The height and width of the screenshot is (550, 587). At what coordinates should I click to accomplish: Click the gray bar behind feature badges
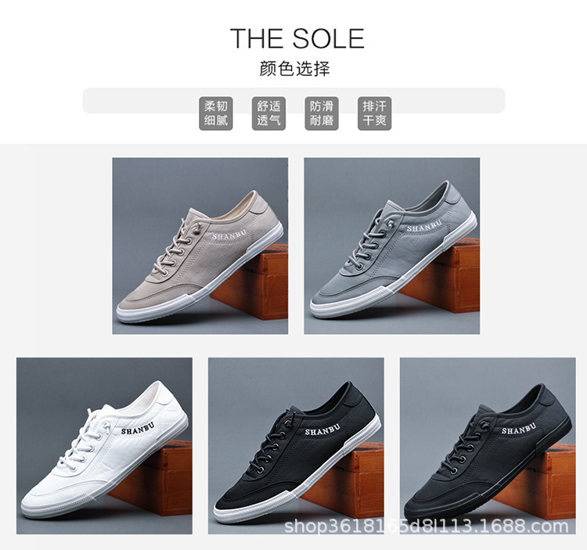click(x=293, y=100)
